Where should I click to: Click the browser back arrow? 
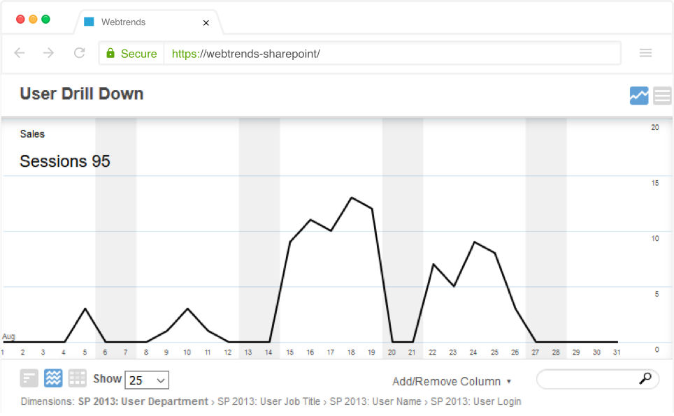(20, 53)
